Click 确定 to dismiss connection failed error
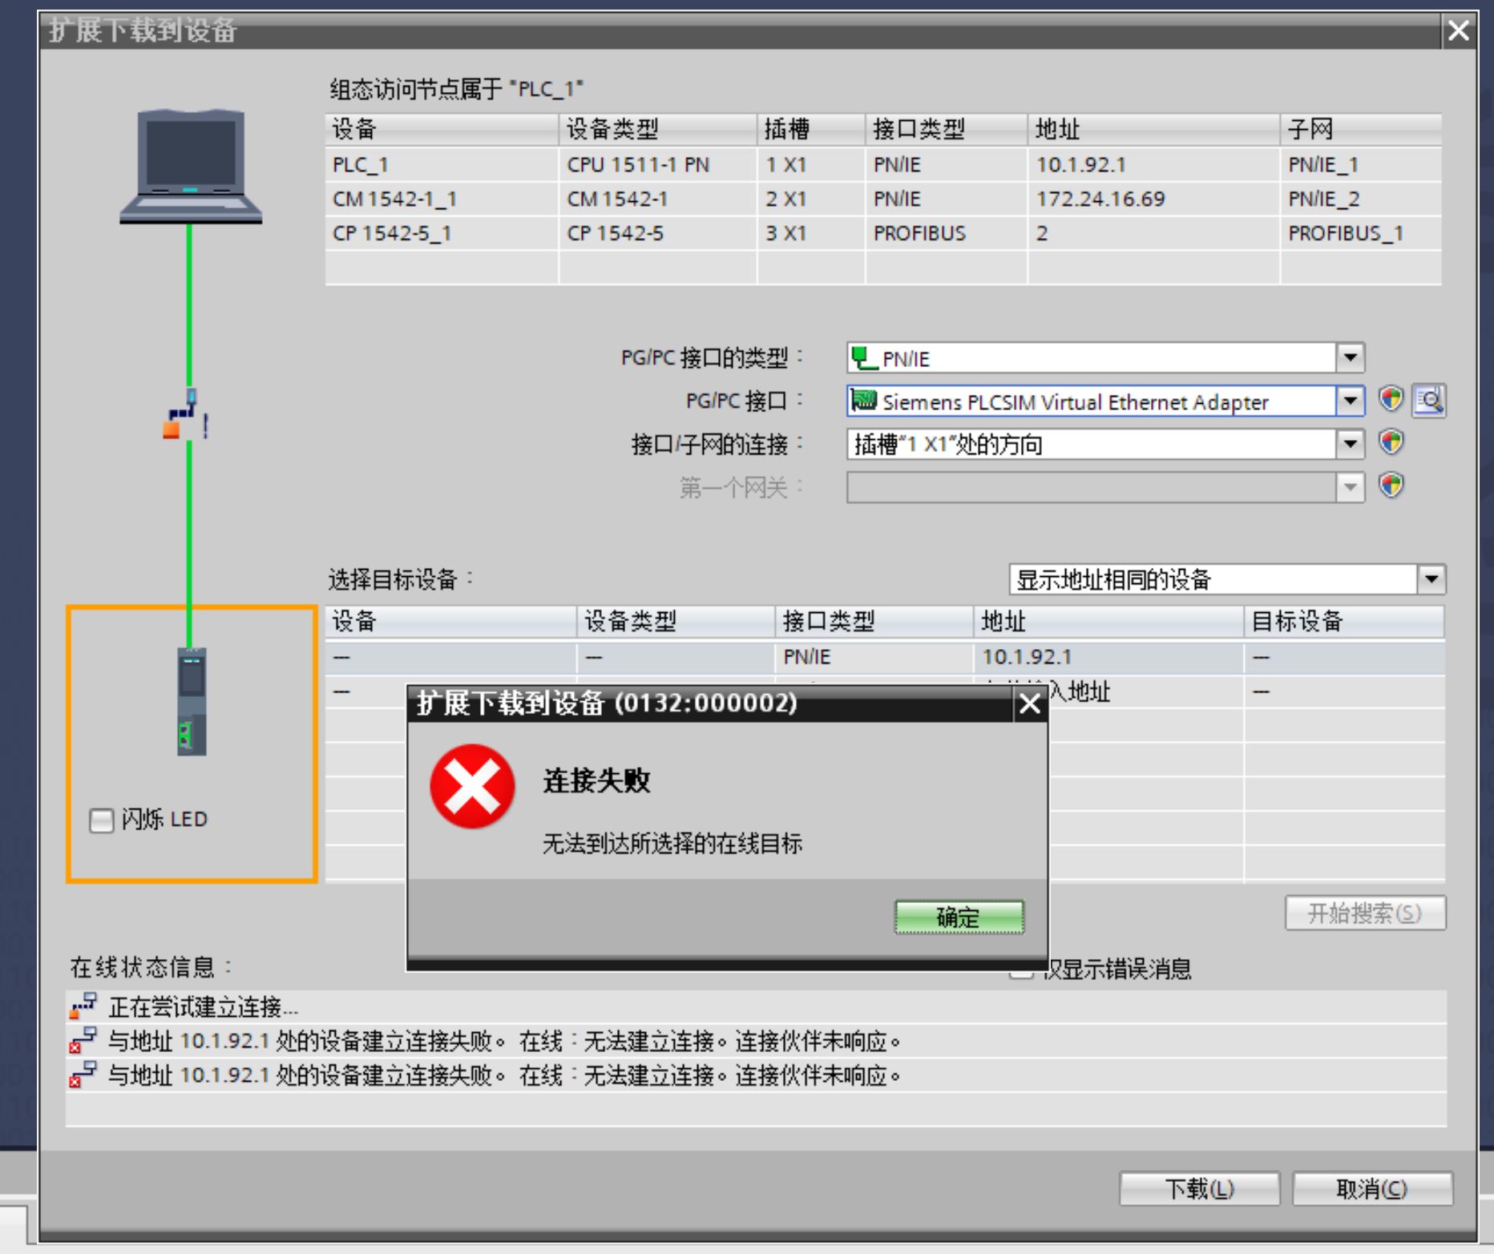Viewport: 1494px width, 1254px height. [x=959, y=917]
